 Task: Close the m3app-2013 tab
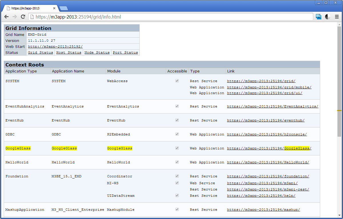point(54,8)
